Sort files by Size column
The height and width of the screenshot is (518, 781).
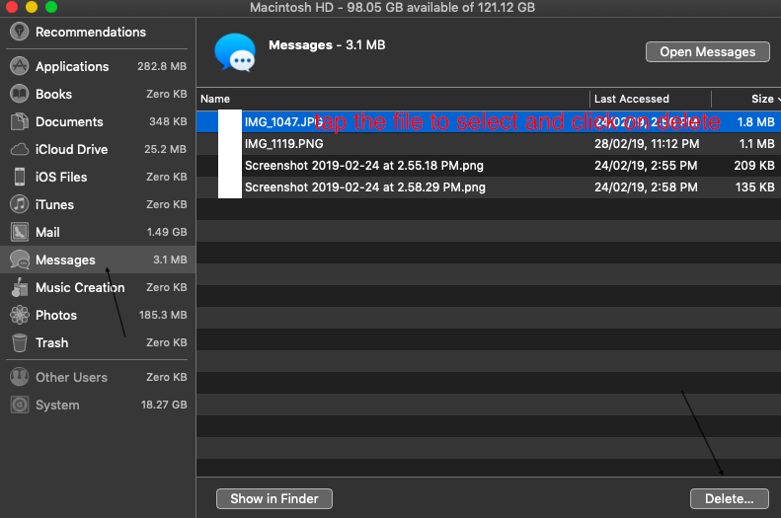[761, 99]
